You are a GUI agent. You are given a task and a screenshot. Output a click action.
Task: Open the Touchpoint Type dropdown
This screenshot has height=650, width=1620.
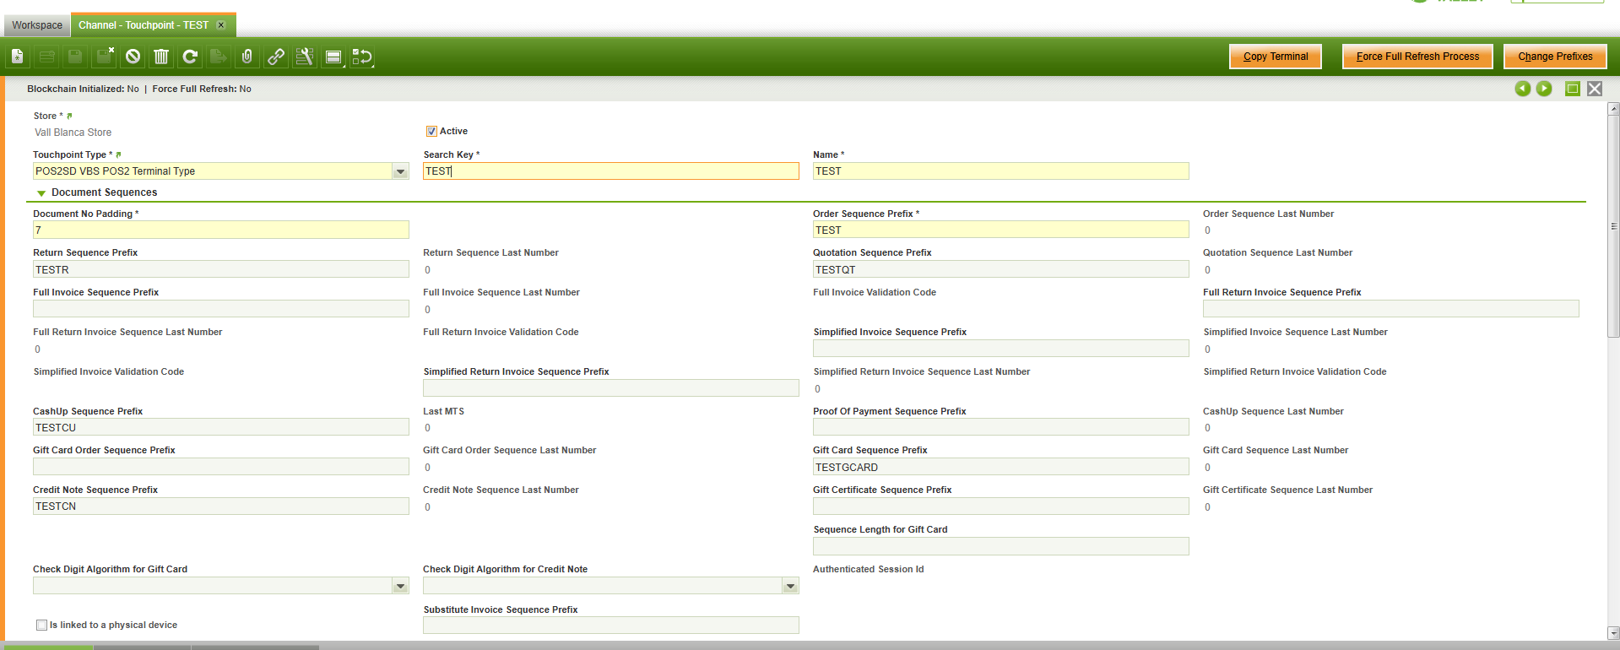(400, 171)
